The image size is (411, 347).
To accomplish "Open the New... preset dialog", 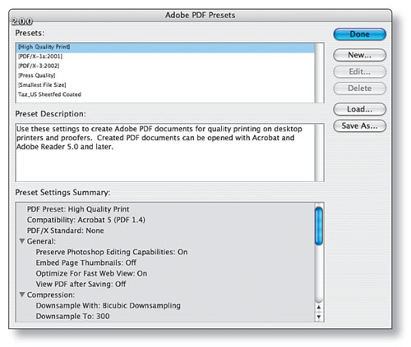I will pos(359,55).
